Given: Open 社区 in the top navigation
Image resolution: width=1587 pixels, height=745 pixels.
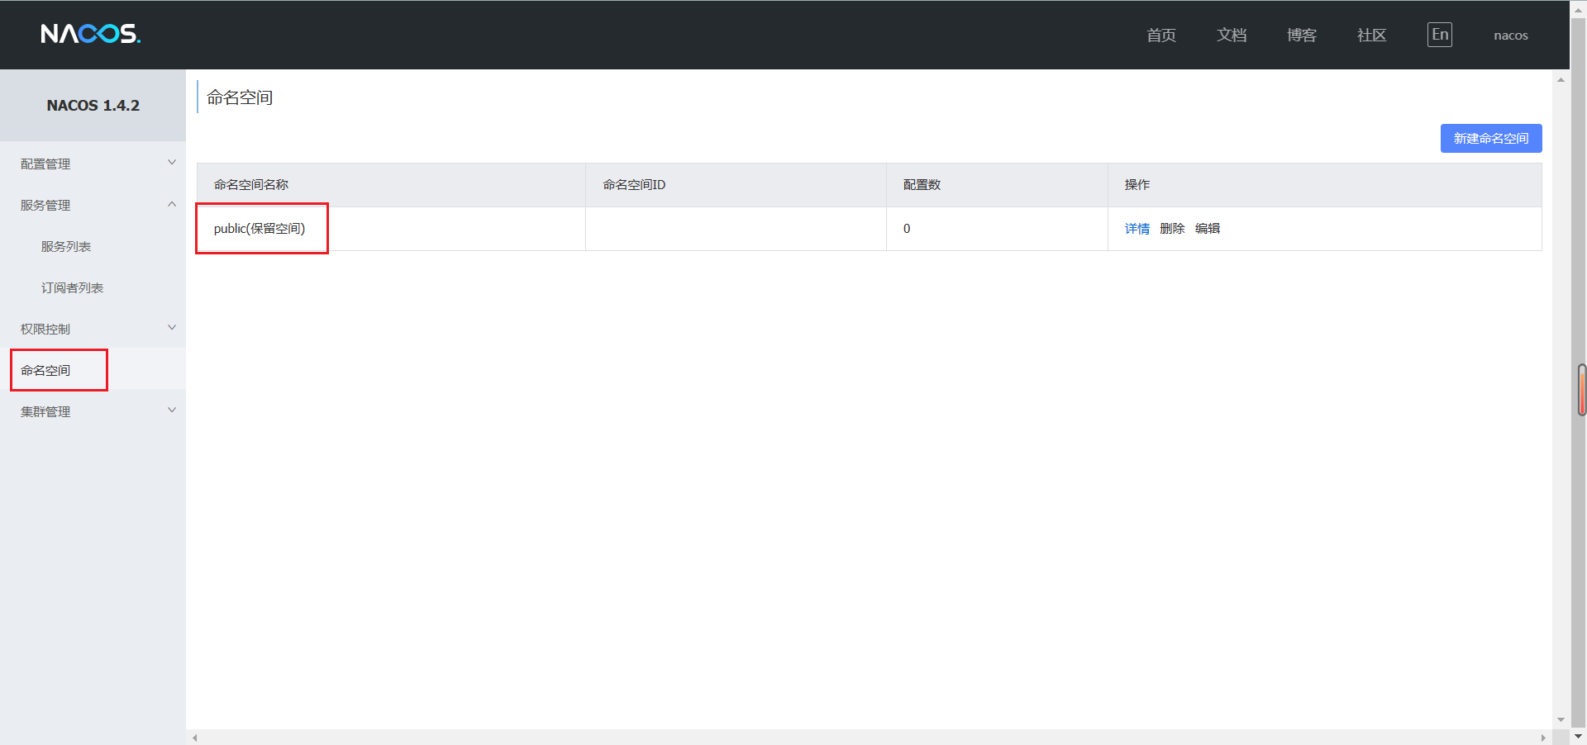Looking at the screenshot, I should click(1371, 35).
